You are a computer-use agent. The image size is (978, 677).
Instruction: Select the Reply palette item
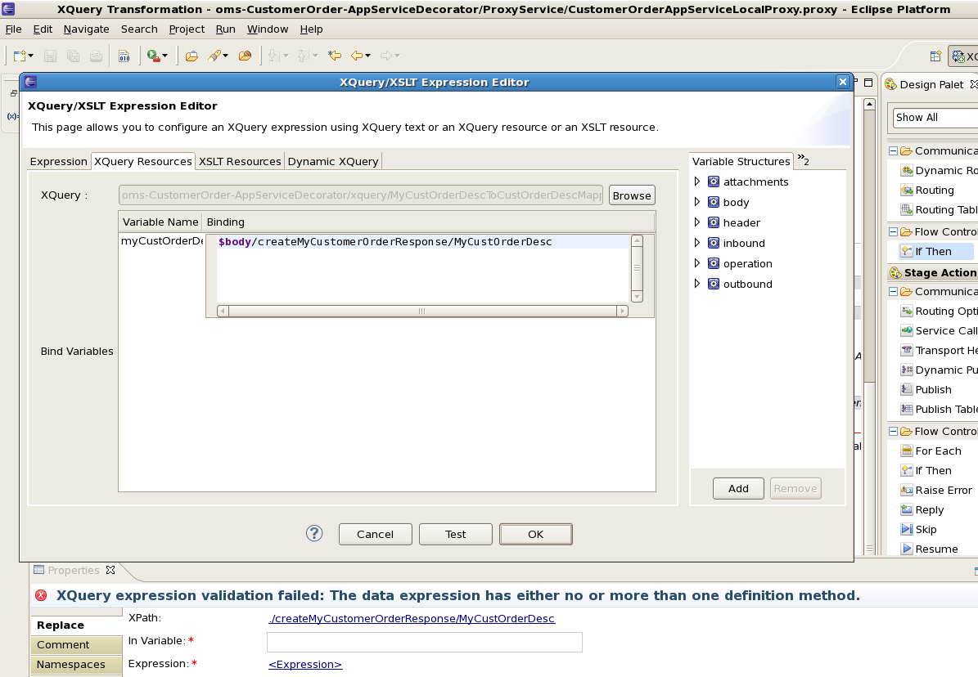click(x=922, y=509)
